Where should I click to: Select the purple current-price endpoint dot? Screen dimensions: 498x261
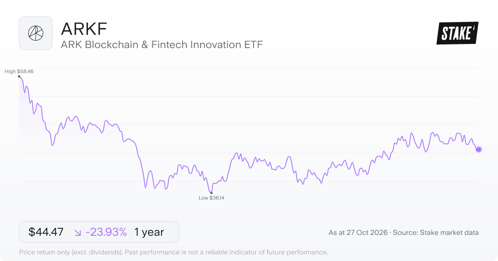pos(478,149)
